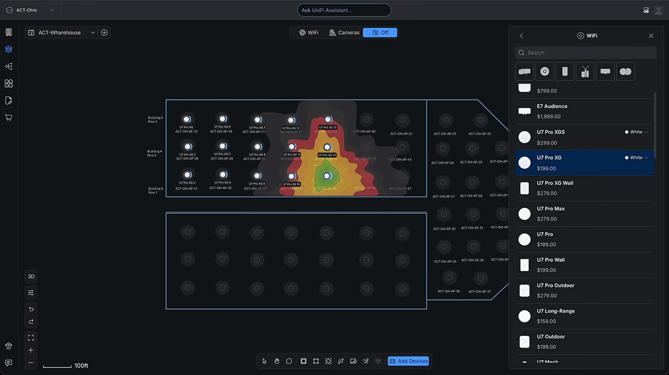669x375 pixels.
Task: Switch to 3D view
Action: (31, 277)
